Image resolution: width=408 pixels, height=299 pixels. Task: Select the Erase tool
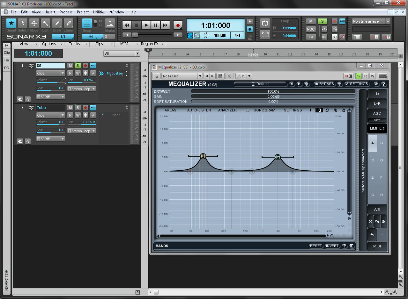[68, 23]
